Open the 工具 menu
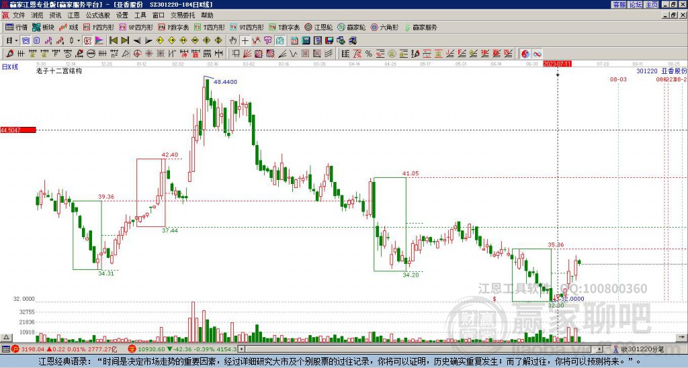 (140, 15)
